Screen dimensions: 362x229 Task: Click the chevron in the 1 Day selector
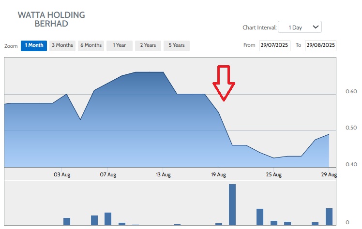[316, 27]
